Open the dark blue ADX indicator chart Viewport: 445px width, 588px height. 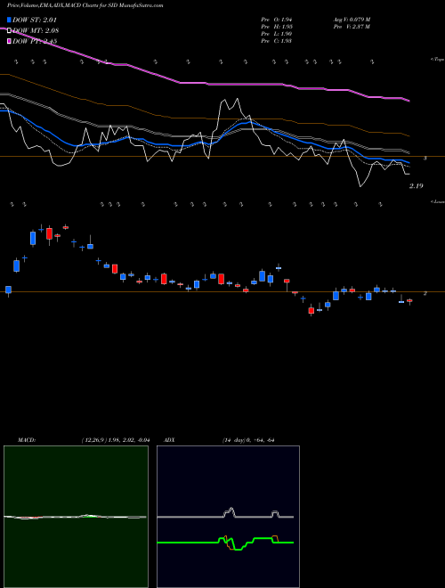coord(228,517)
